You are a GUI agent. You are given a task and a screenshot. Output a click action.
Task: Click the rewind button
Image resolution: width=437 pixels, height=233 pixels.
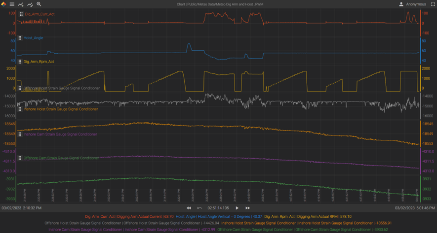(189, 208)
